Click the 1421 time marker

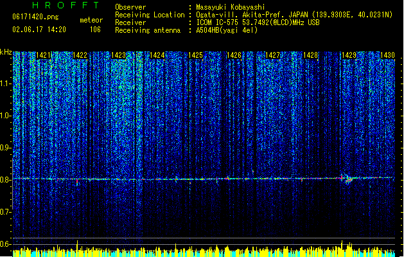tap(44, 55)
